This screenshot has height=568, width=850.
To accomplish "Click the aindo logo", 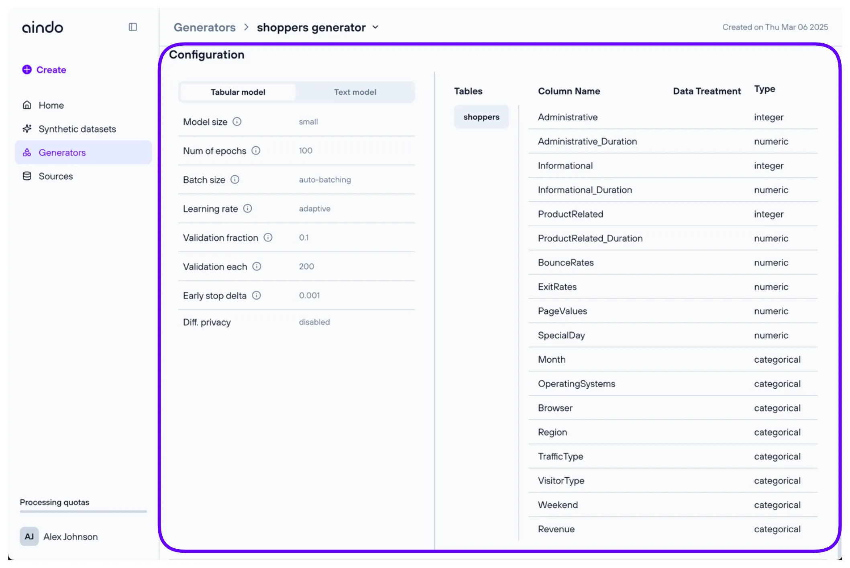I will [x=43, y=27].
